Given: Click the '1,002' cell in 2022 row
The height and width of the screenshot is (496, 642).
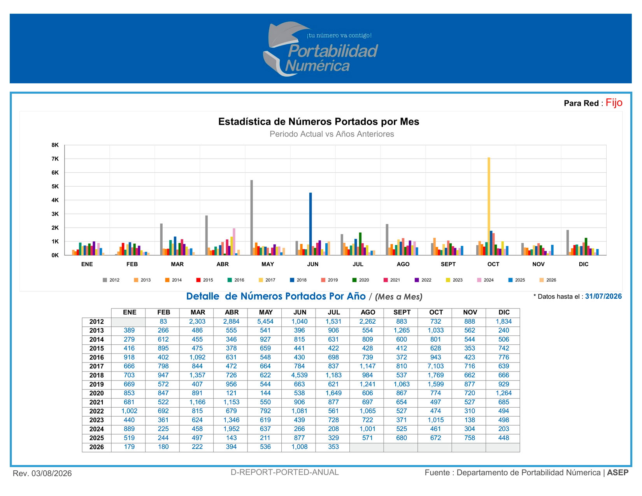Looking at the screenshot, I should pyautogui.click(x=129, y=411).
